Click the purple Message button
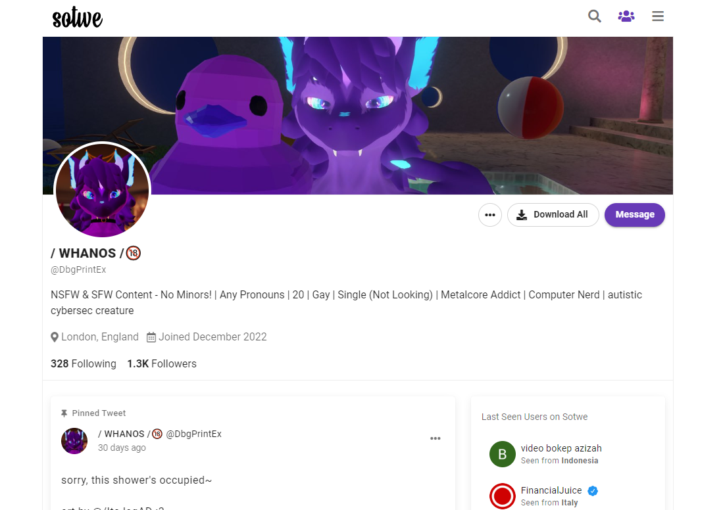Screen dimensions: 723x510 tap(634, 215)
